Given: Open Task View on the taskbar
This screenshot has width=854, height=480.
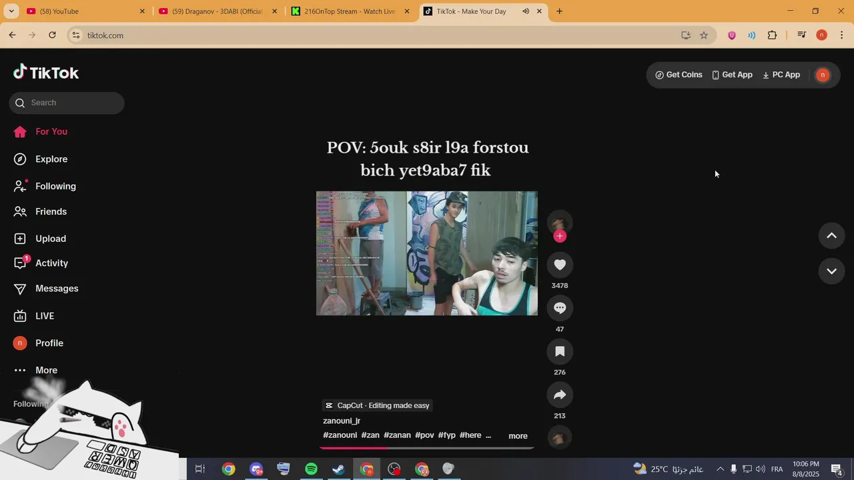Looking at the screenshot, I should (199, 469).
